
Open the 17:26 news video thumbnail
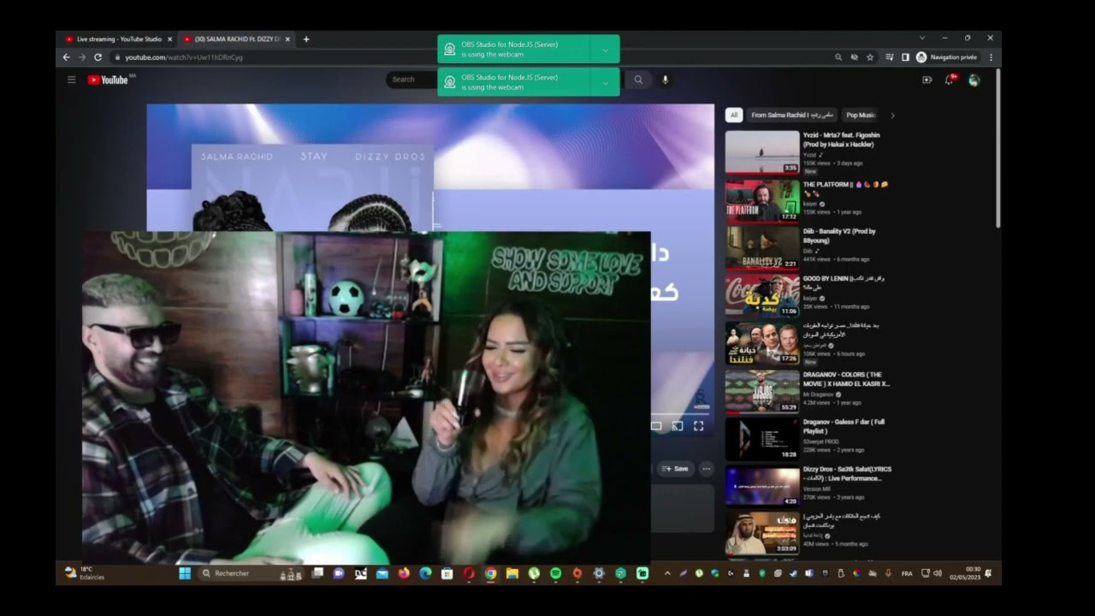click(x=762, y=343)
